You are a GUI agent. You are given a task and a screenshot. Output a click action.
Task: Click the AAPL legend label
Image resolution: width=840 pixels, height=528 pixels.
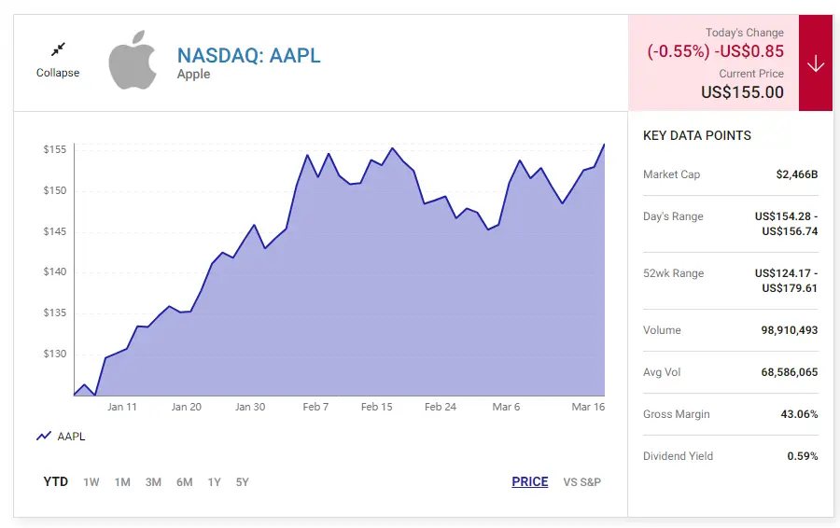coord(72,436)
